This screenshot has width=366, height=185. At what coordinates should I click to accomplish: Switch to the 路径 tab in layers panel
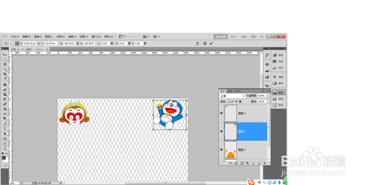(x=238, y=91)
